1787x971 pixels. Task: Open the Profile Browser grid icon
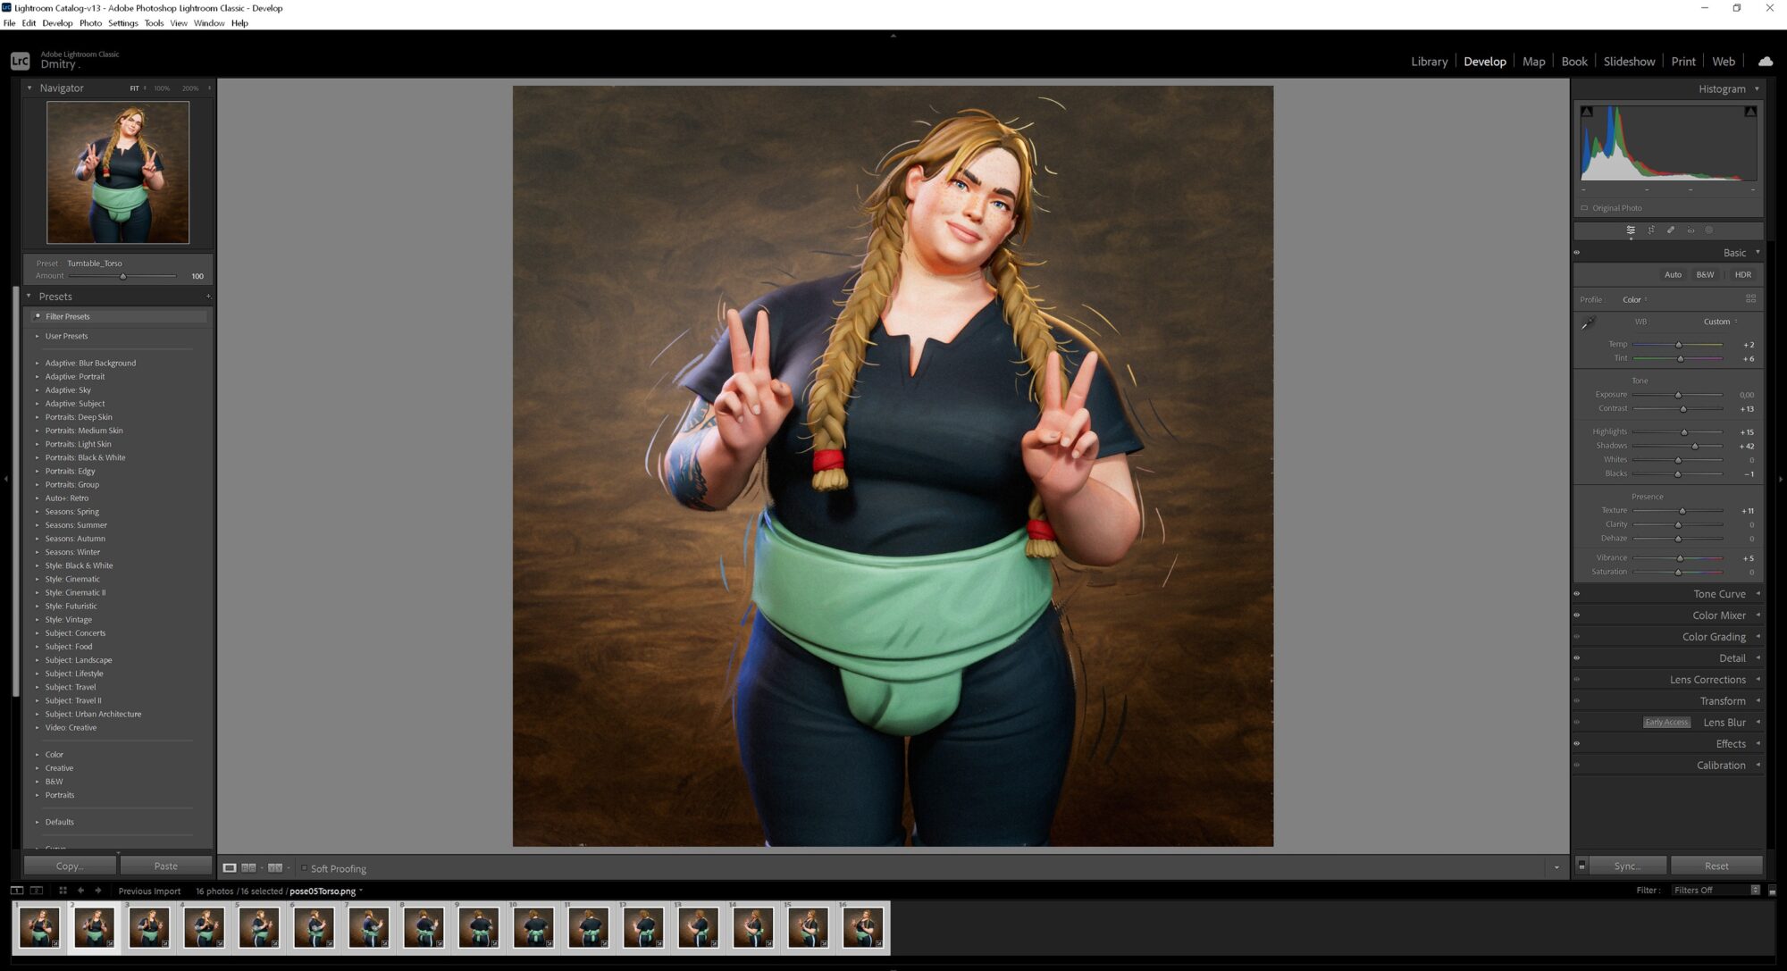pos(1750,299)
